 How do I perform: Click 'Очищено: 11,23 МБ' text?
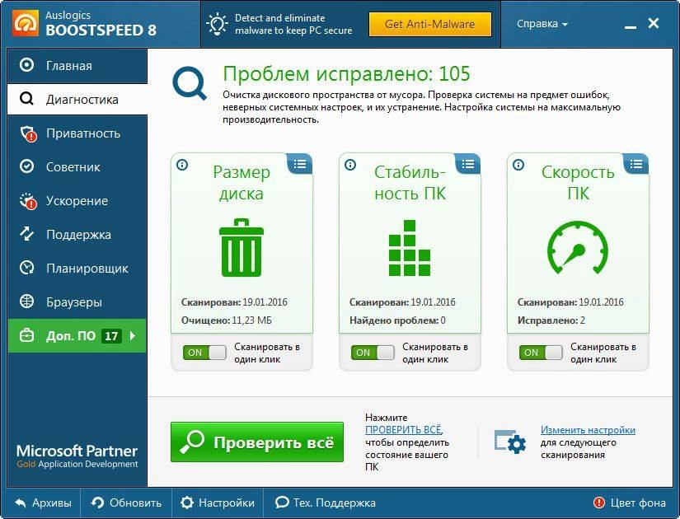(x=227, y=320)
